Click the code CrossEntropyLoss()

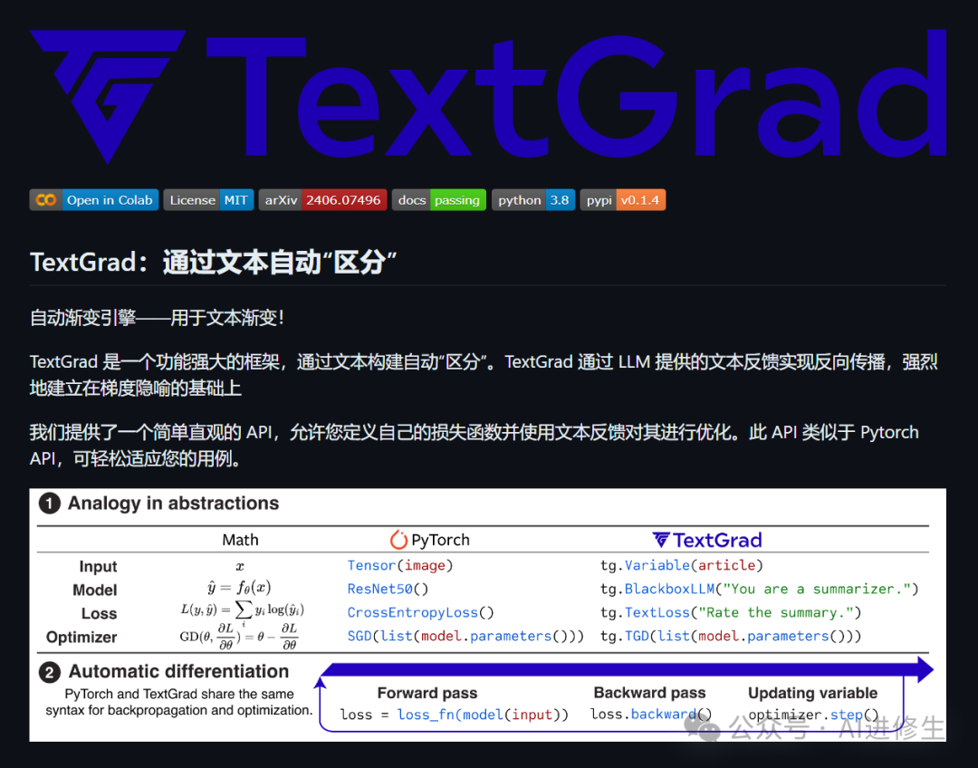(420, 612)
